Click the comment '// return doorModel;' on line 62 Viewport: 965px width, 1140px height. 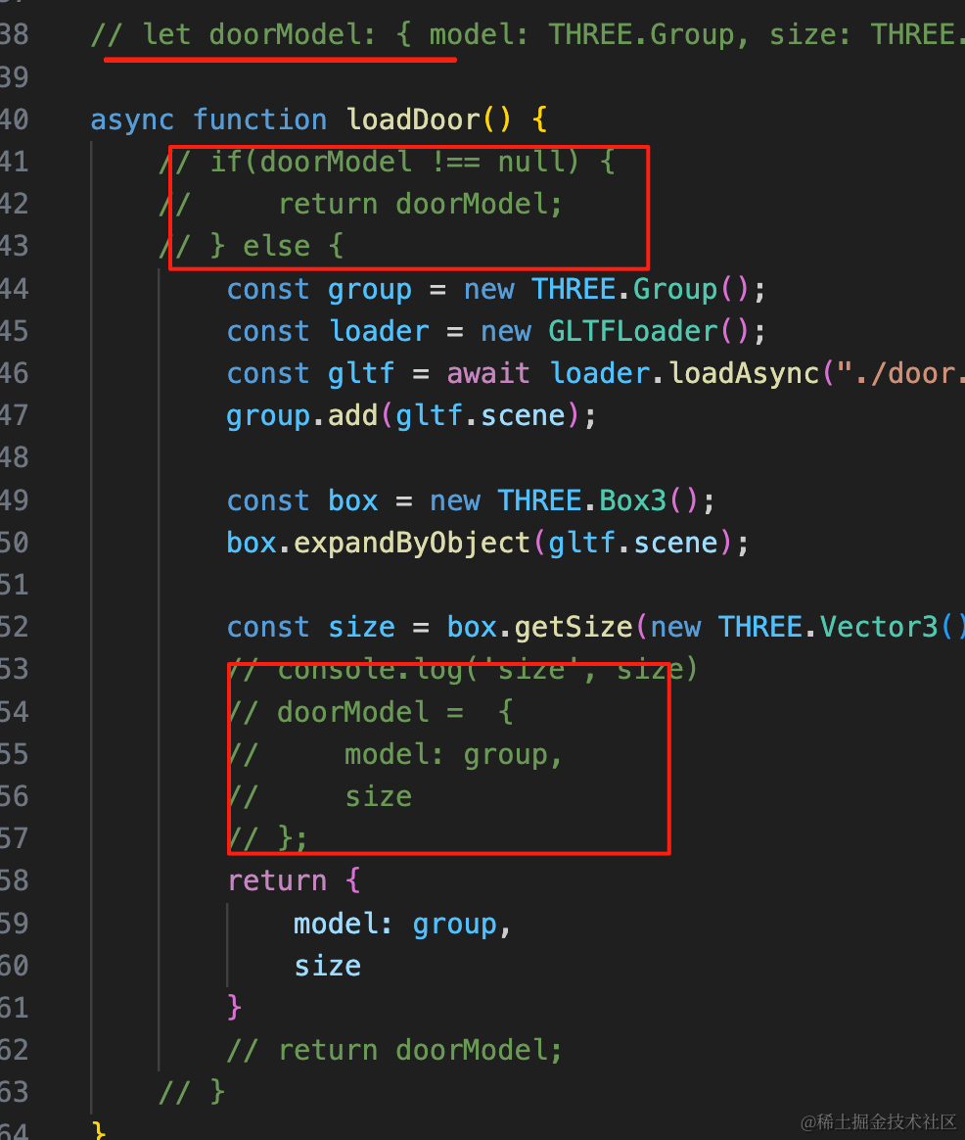[394, 1051]
